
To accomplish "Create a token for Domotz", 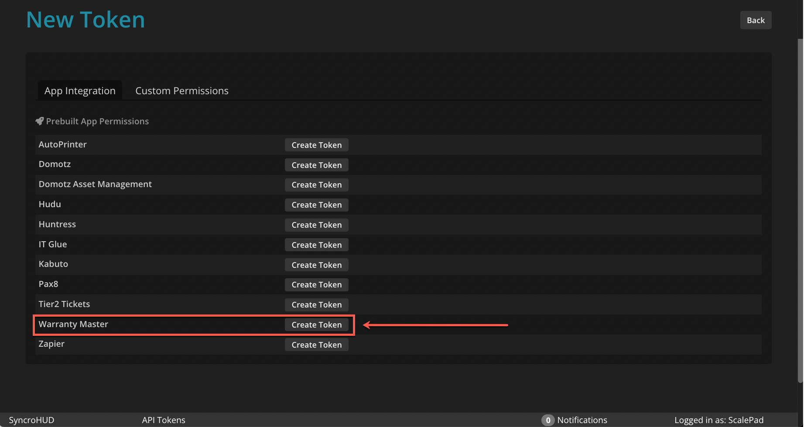I will tap(317, 165).
